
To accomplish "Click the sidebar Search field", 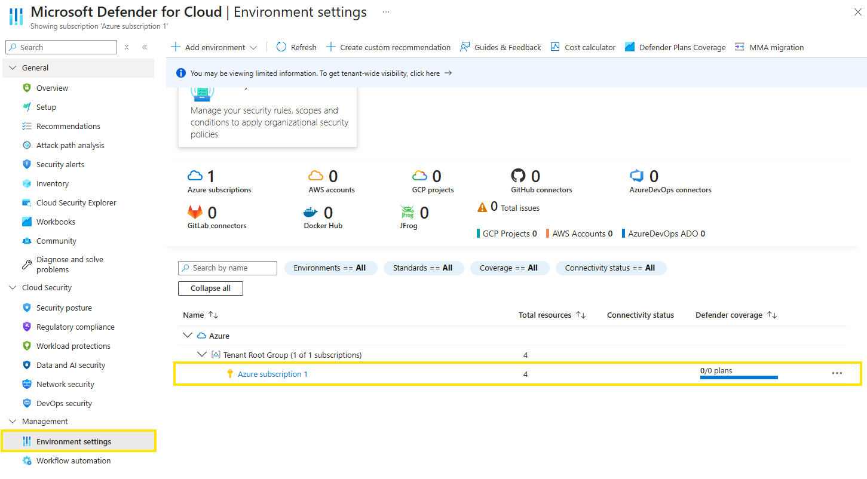I will 61,47.
